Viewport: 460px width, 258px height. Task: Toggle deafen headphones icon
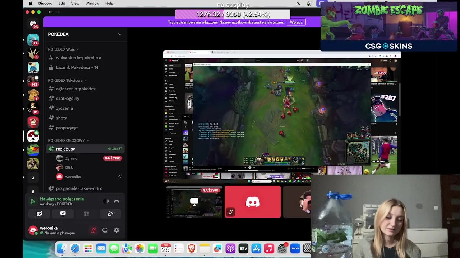pyautogui.click(x=105, y=230)
